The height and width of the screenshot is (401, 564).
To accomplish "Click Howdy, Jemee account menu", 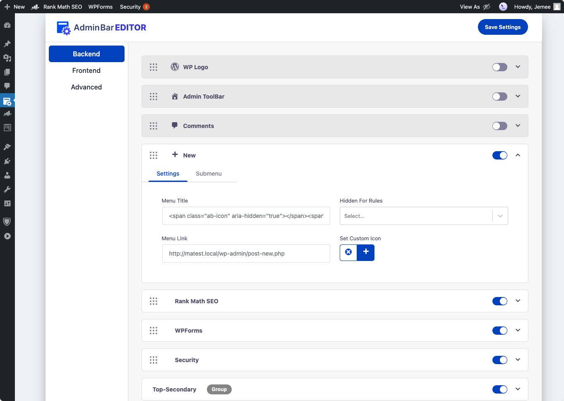I will point(537,7).
